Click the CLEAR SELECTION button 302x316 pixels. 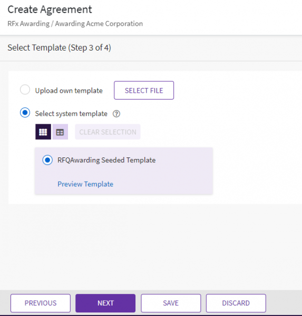108,132
